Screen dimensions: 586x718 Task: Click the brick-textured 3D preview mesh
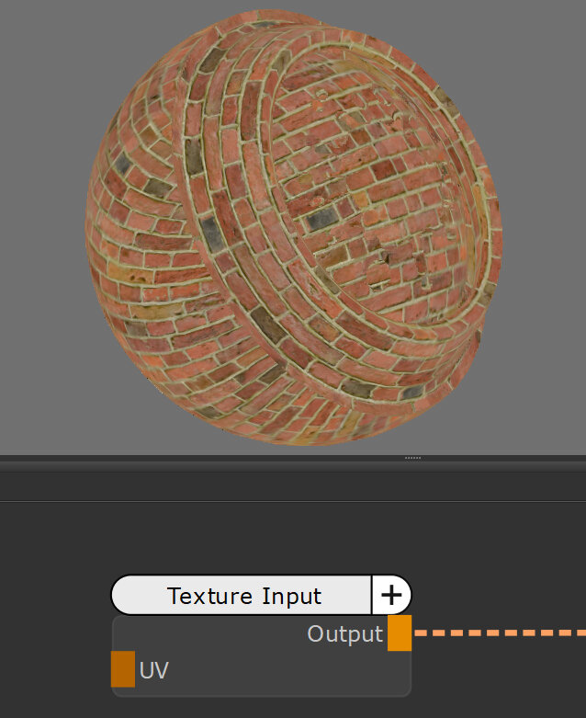click(x=294, y=230)
